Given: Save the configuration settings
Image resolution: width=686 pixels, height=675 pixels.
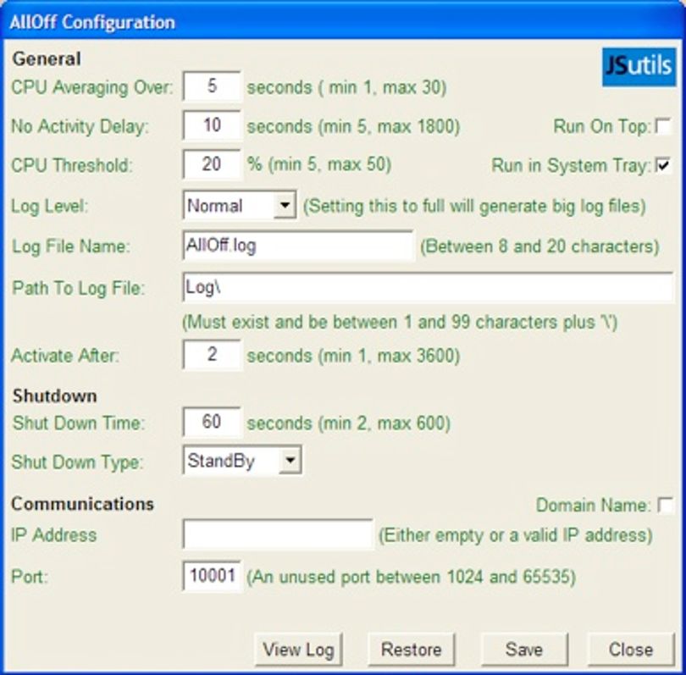Looking at the screenshot, I should click(524, 650).
